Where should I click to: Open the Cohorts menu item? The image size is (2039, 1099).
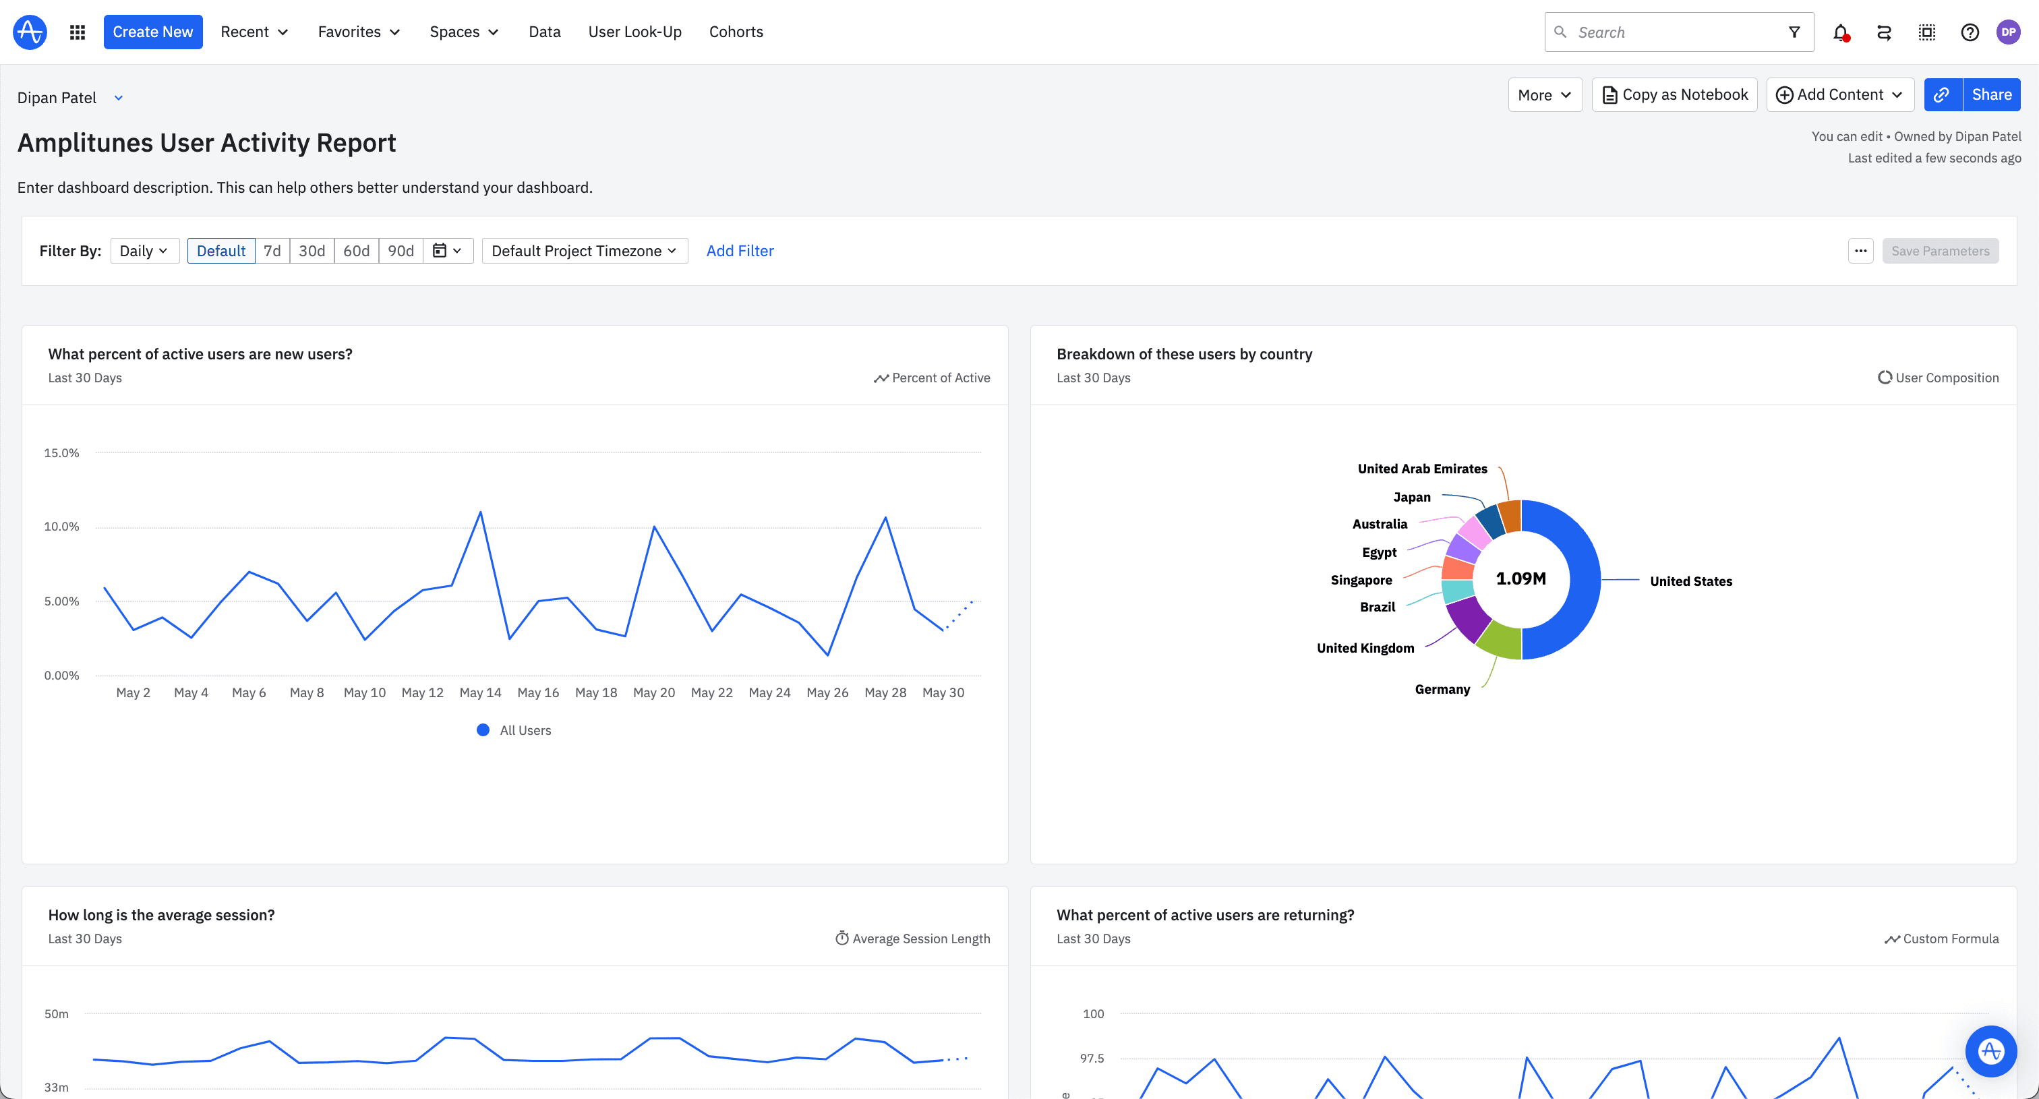point(736,32)
